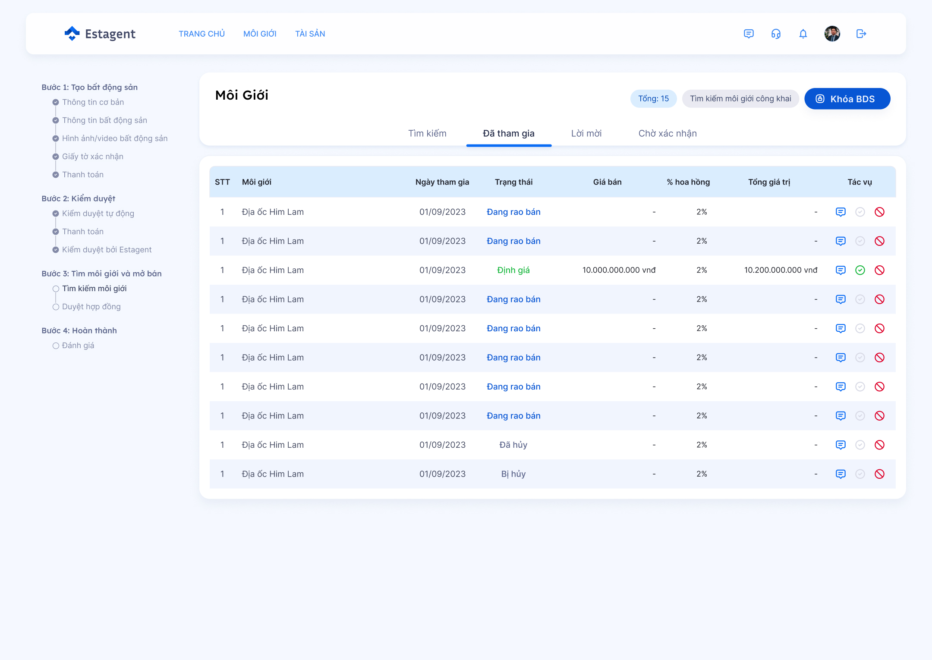This screenshot has width=932, height=660.
Task: Open the Tìm kiếm tab
Action: point(427,133)
